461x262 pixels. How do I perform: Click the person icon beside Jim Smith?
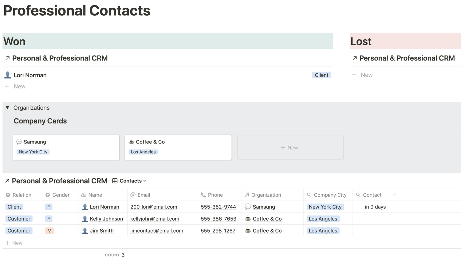point(85,231)
